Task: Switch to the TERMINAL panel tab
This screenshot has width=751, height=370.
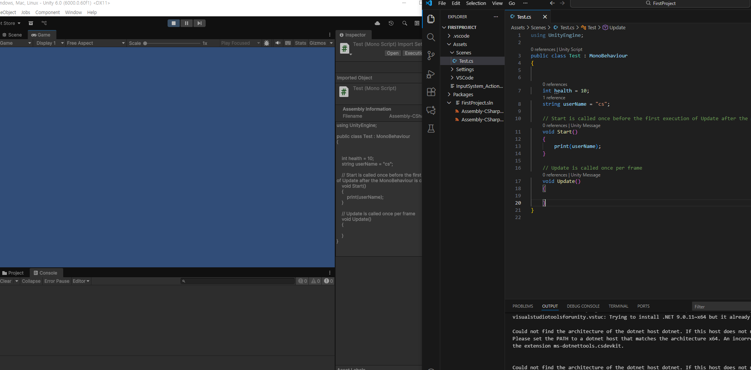Action: pyautogui.click(x=618, y=306)
